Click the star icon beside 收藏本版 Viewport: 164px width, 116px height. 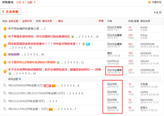coord(149,2)
